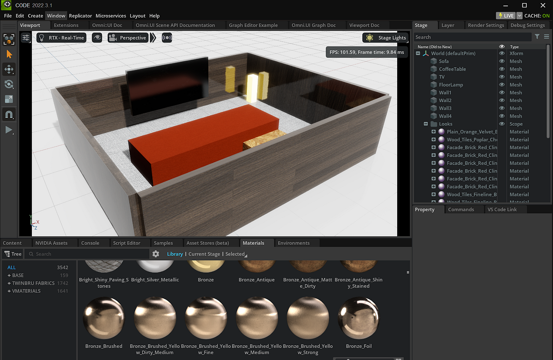
Task: Activate the Rotate tool
Action: click(x=9, y=84)
